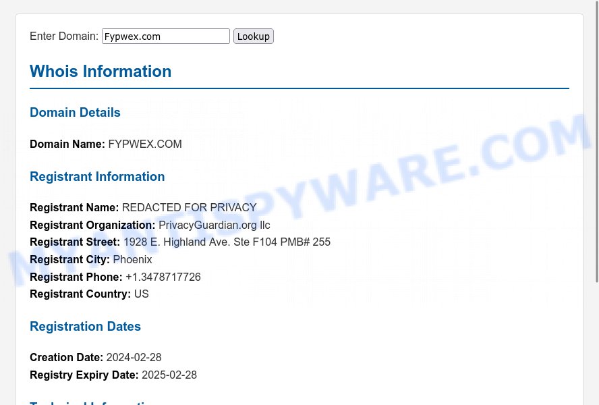Click the expiry date 2025-02-28

[169, 375]
